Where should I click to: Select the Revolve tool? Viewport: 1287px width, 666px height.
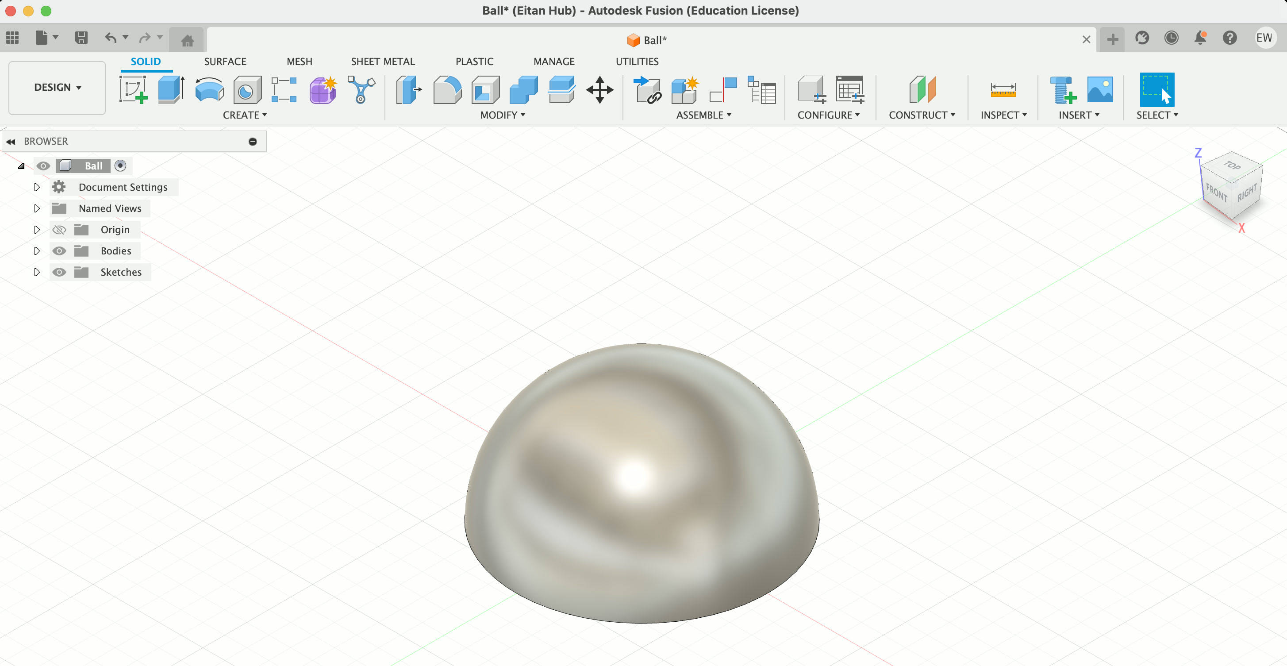[209, 90]
